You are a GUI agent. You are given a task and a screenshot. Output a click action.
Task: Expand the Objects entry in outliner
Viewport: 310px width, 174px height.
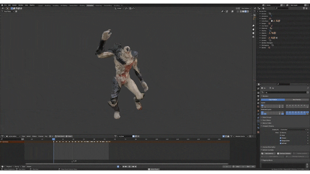coord(260,33)
